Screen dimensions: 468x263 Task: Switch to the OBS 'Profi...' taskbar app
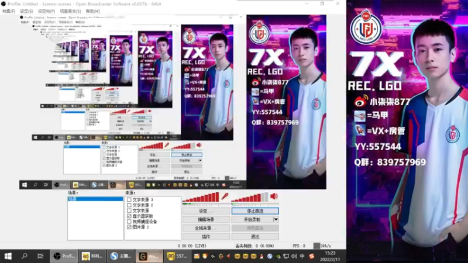[64, 256]
